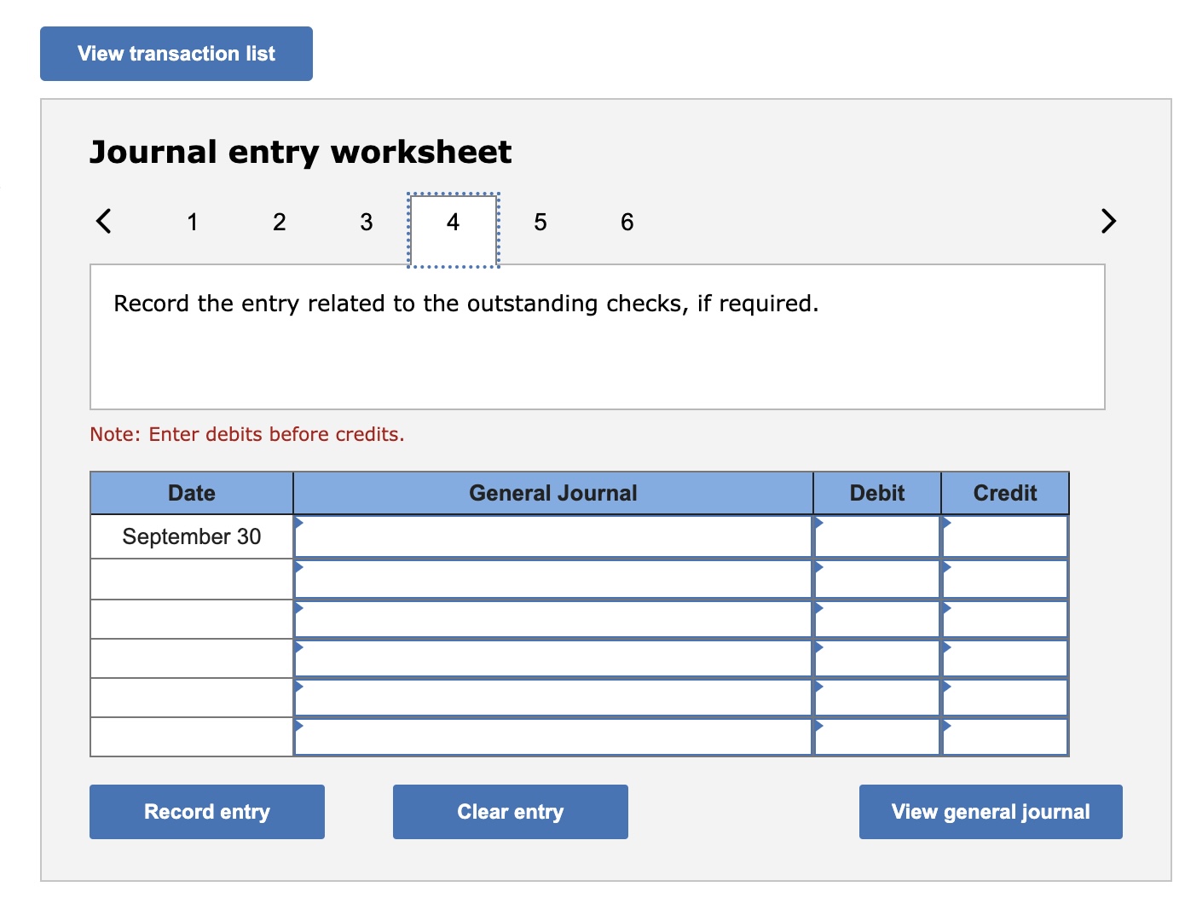Select the last row Credit cell
Screen dimensions: 1185x904
1005,737
